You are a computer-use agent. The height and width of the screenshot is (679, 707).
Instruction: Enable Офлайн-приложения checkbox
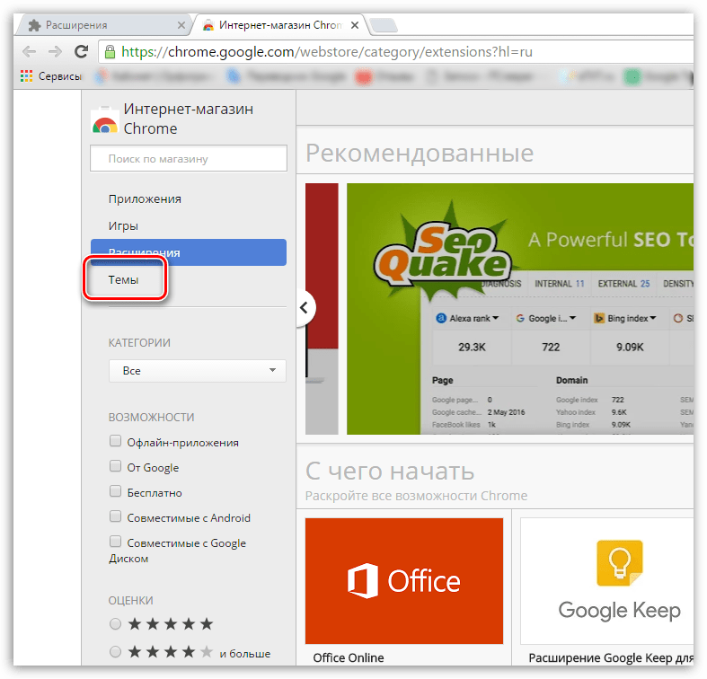click(x=115, y=441)
